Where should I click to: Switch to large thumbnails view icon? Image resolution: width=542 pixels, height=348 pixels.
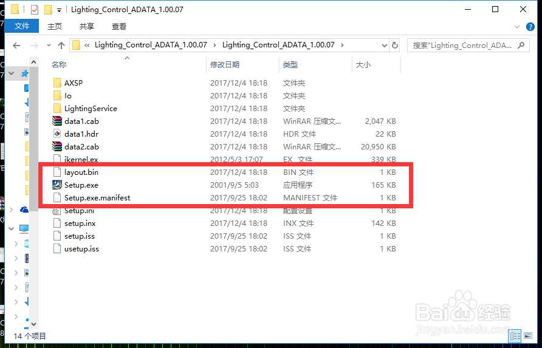point(528,336)
